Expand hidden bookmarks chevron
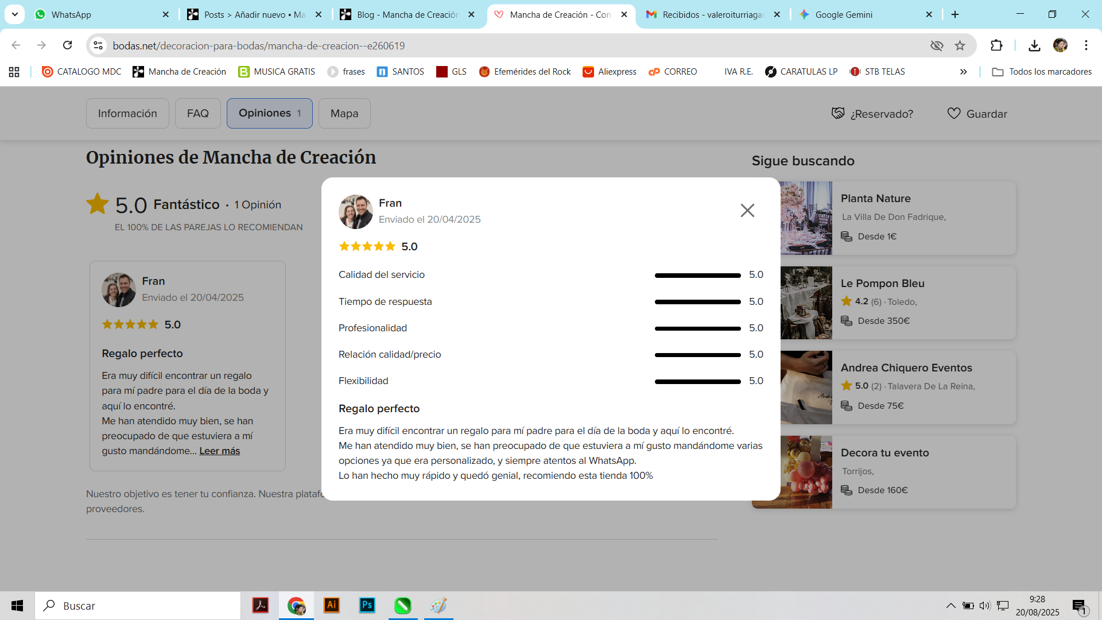Screen dimensions: 1102x620 pos(963,72)
